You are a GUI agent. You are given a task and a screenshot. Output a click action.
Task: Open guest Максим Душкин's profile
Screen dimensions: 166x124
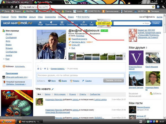pos(143,107)
